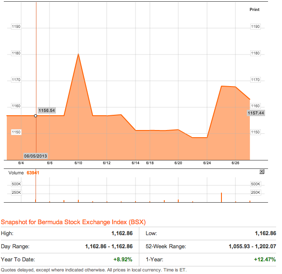Image resolution: width=282 pixels, height=274 pixels.
Task: Click the data point marker at 1156.54
Action: click(x=36, y=116)
